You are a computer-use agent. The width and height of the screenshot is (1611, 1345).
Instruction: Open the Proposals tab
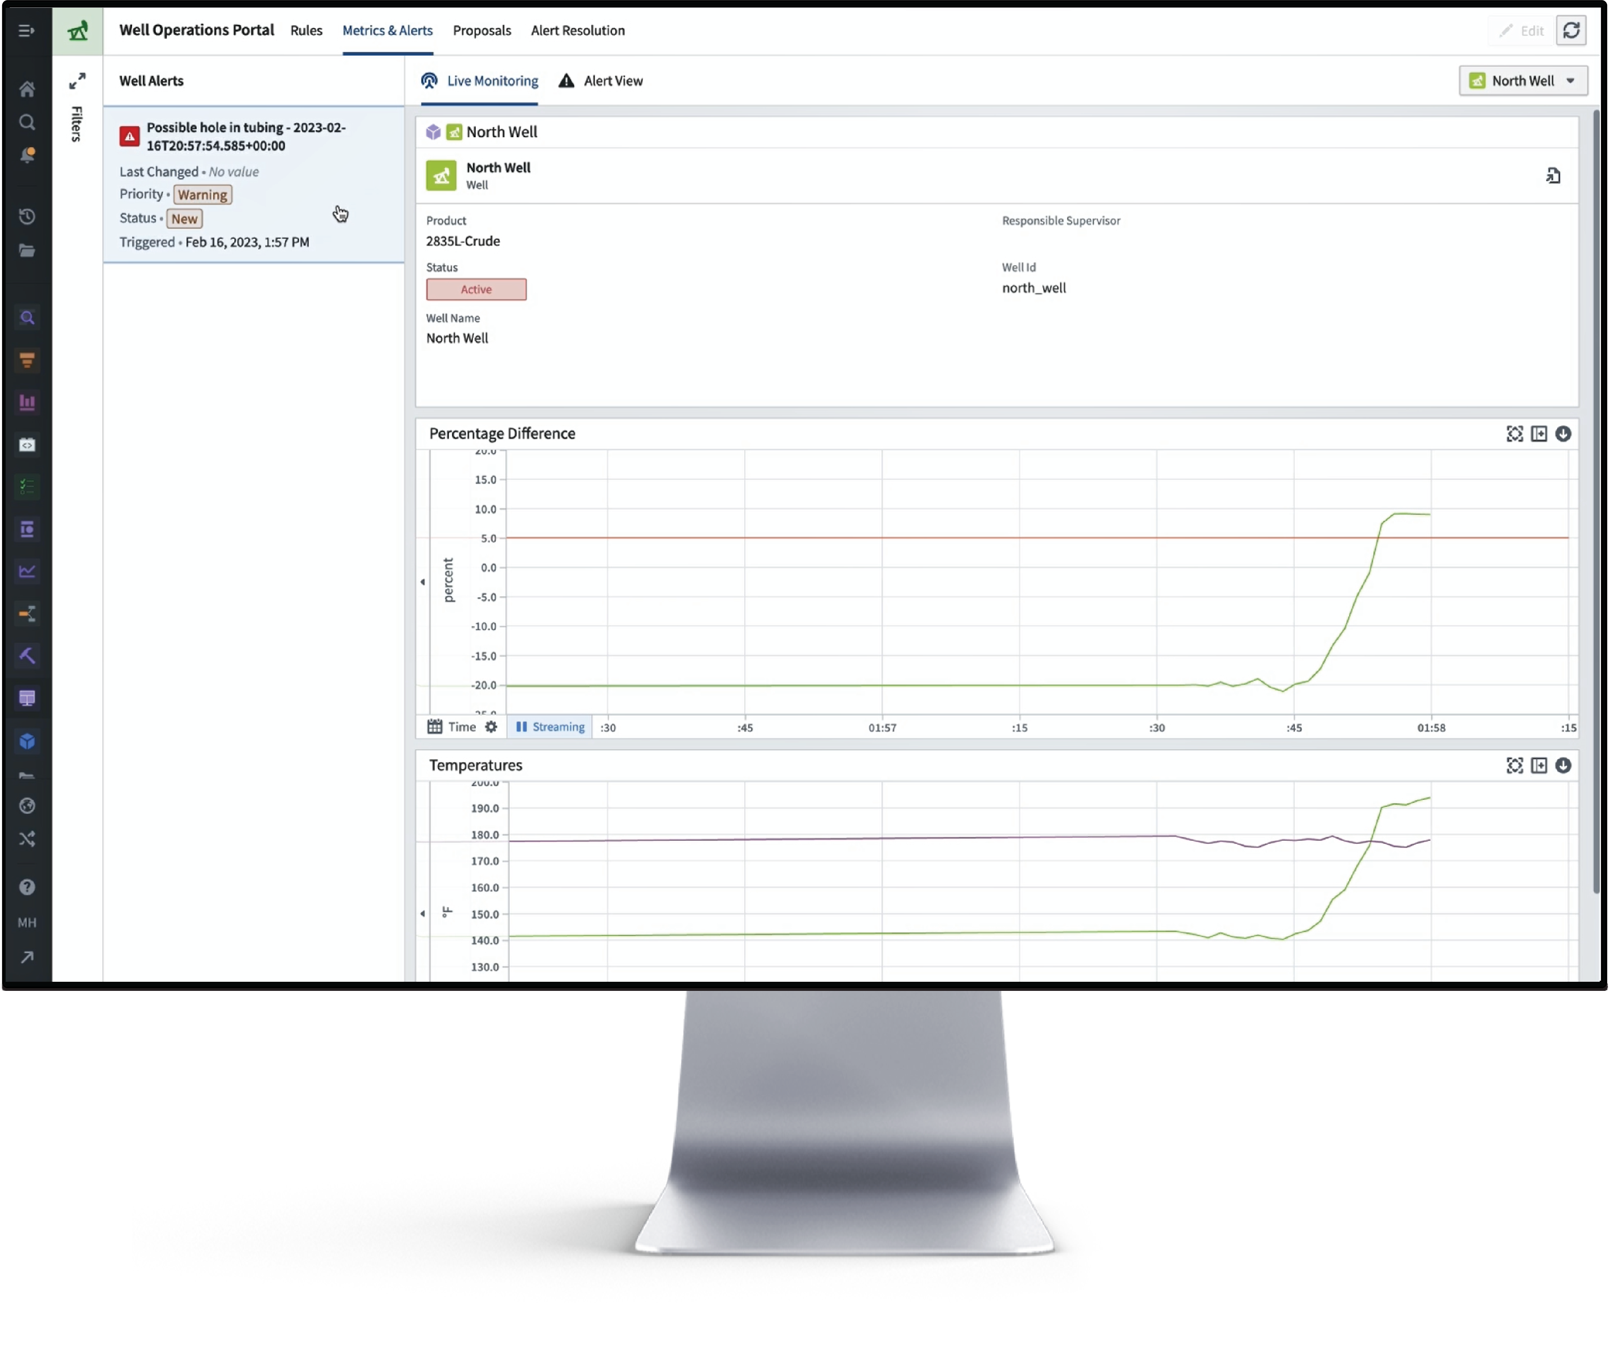(x=482, y=31)
